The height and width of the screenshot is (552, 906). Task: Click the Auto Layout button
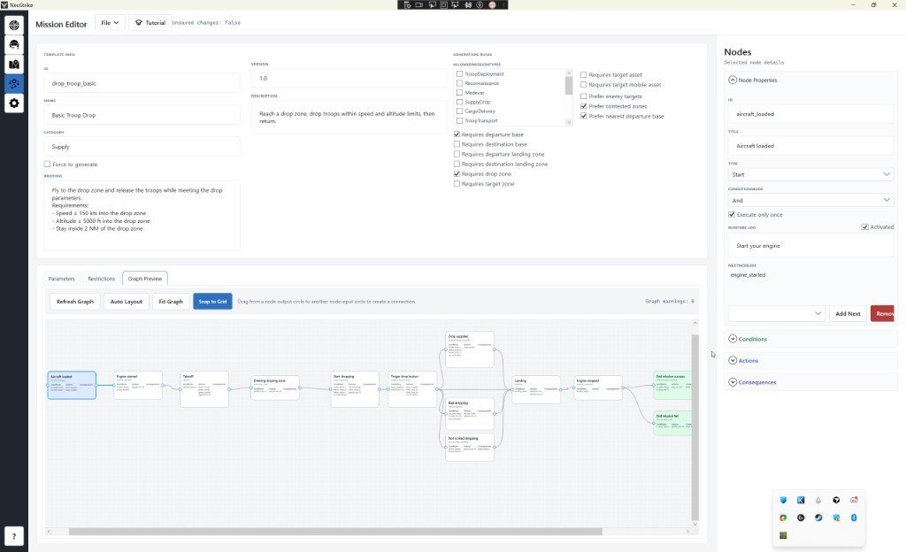(x=126, y=302)
